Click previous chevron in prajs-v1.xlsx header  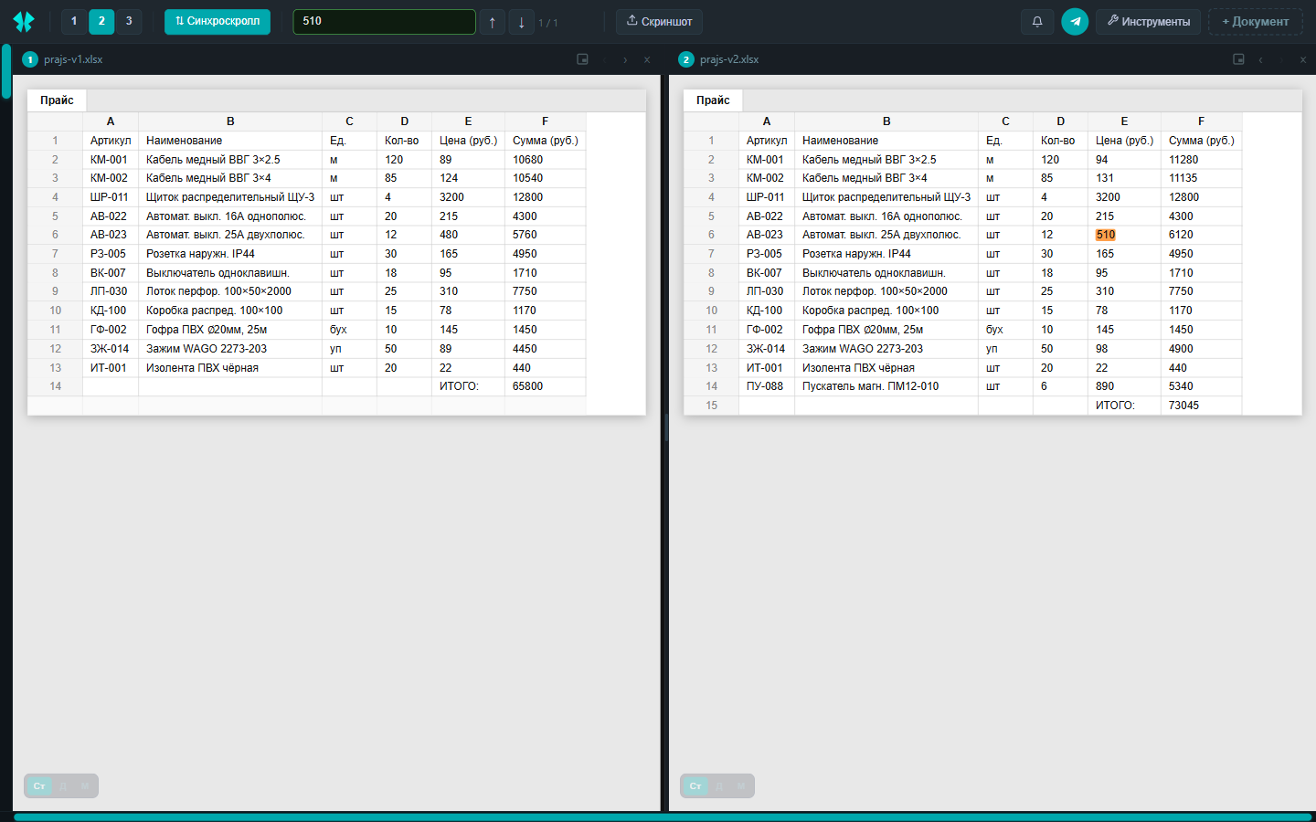604,59
